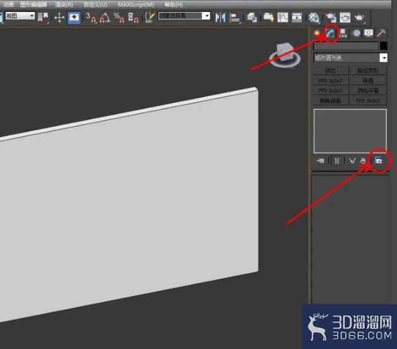Image resolution: width=397 pixels, height=349 pixels.
Task: Toggle the Angle Snap icon
Action: tap(104, 18)
